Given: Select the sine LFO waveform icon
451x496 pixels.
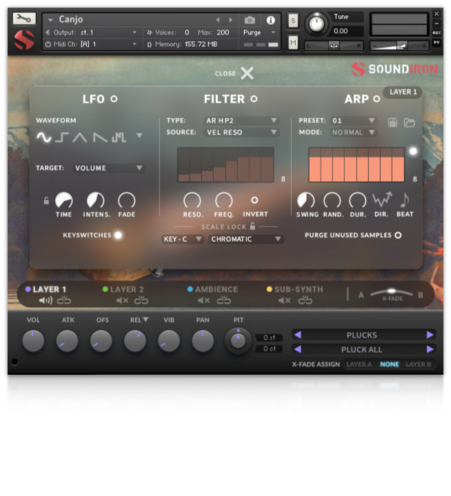Looking at the screenshot, I should pyautogui.click(x=43, y=137).
